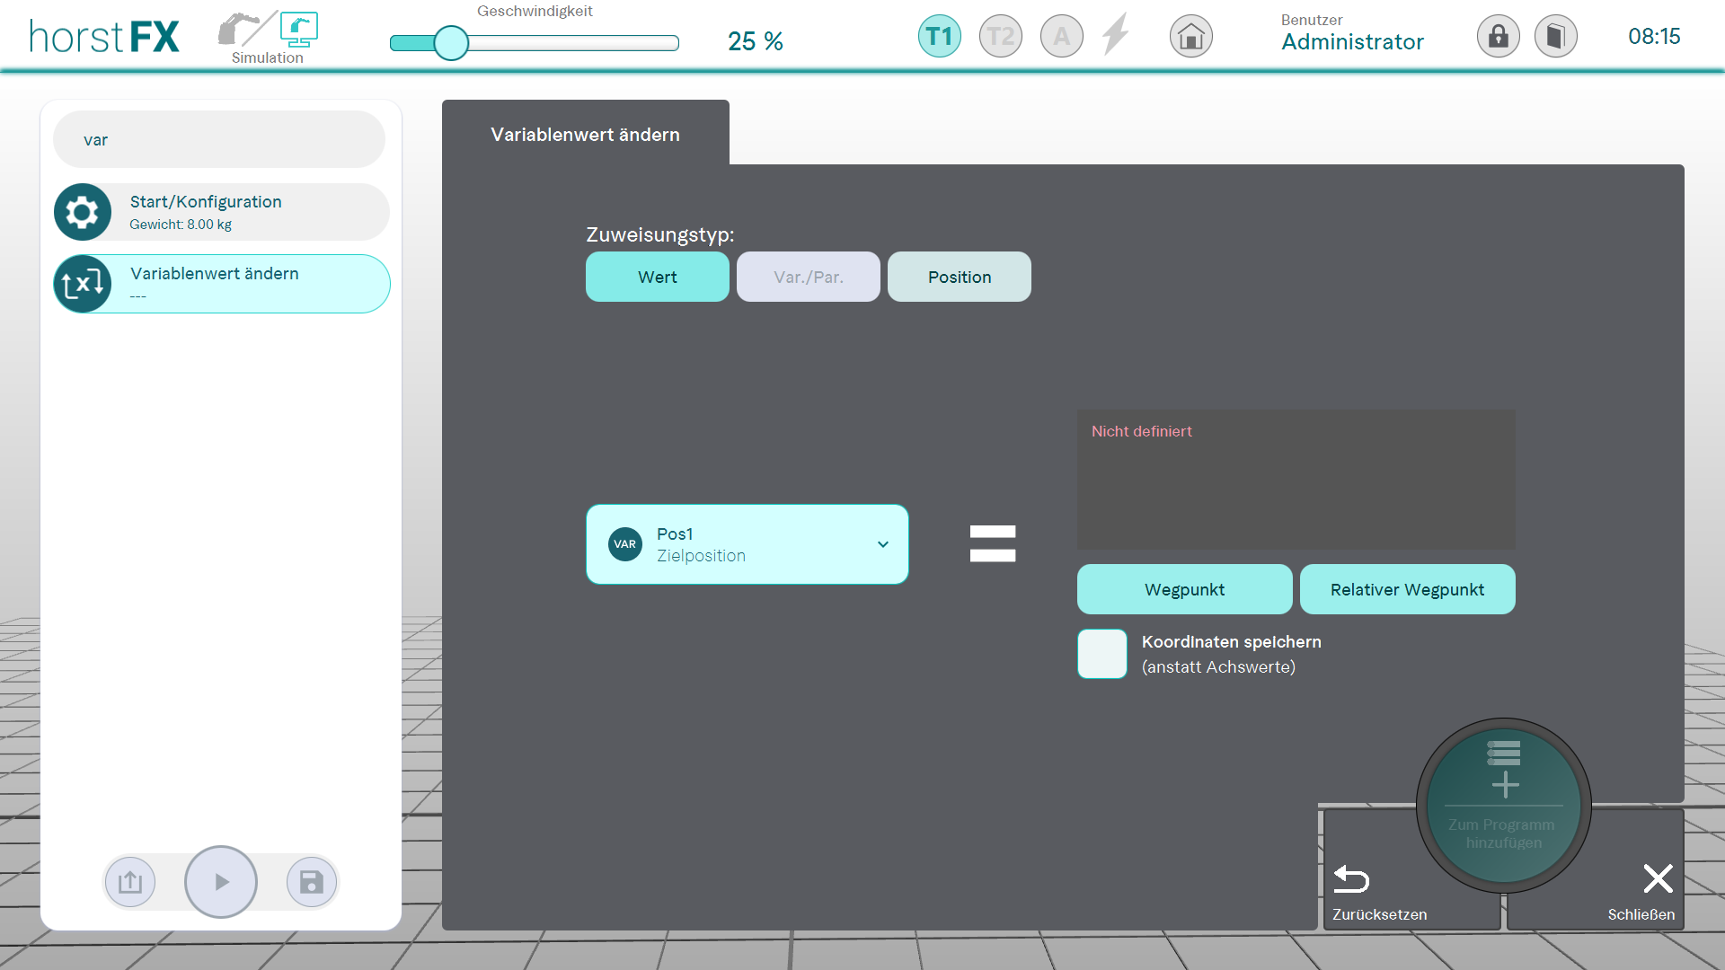The height and width of the screenshot is (970, 1725).
Task: Click the Wegpunkt button
Action: [x=1184, y=589]
